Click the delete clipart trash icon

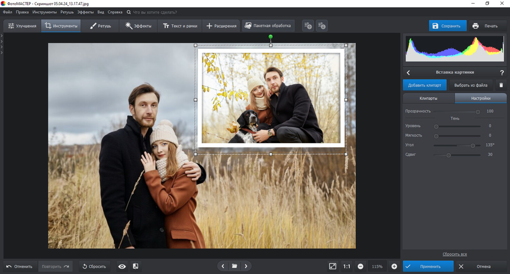(x=501, y=86)
